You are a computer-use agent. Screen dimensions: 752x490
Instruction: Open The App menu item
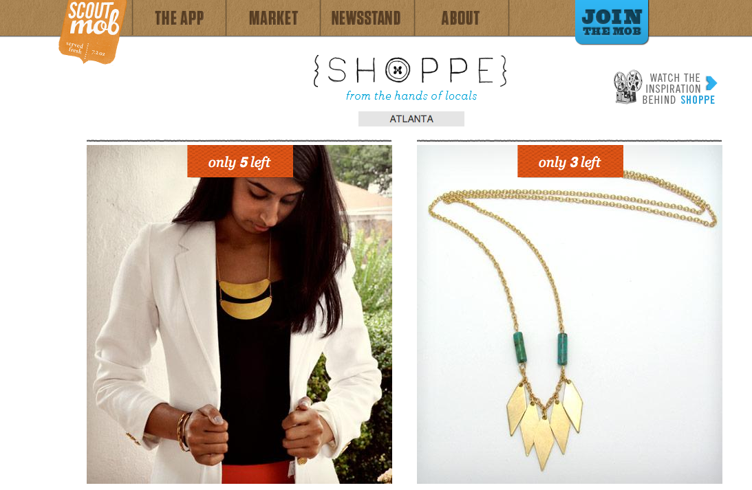pos(180,18)
